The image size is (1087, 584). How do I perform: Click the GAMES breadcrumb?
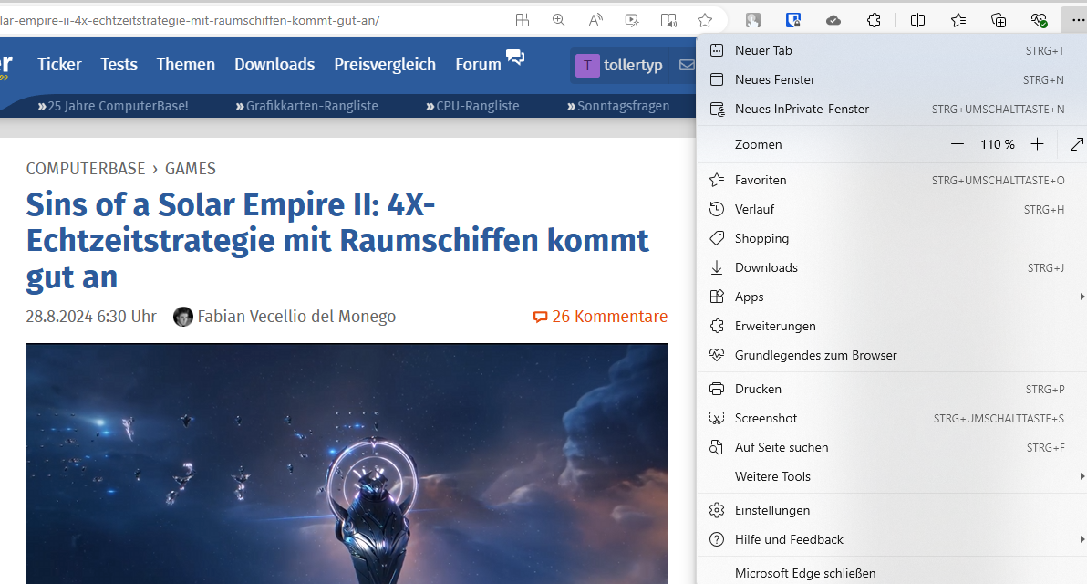pyautogui.click(x=191, y=169)
